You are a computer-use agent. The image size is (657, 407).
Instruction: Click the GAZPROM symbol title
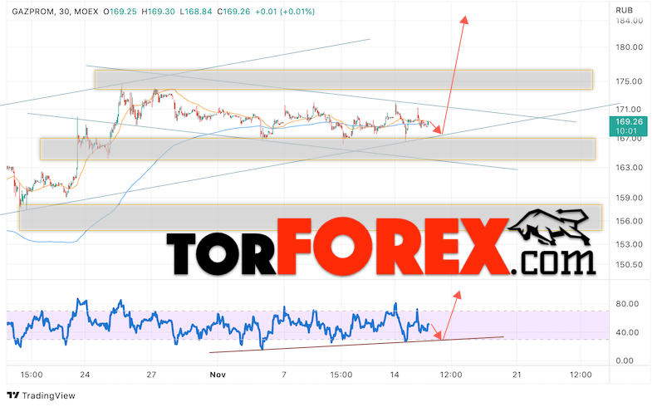tap(32, 12)
